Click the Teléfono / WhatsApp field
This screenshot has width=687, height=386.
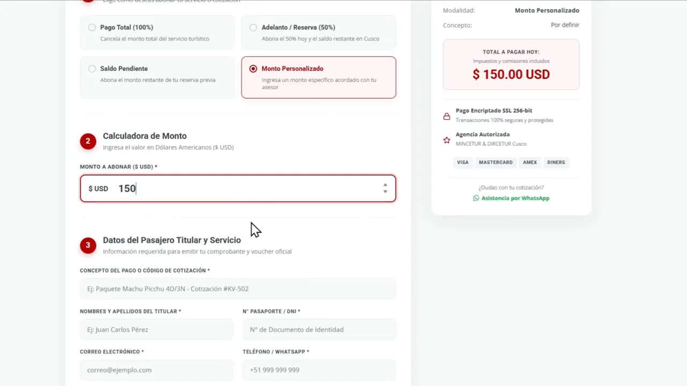point(319,370)
